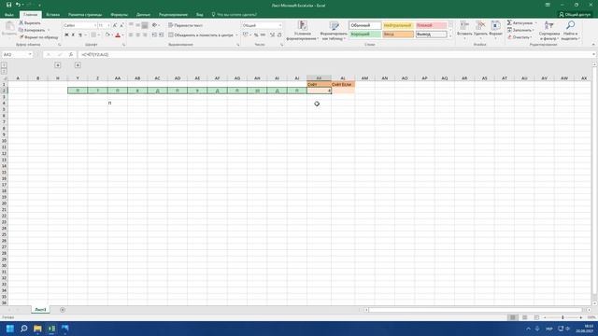Image resolution: width=598 pixels, height=336 pixels.
Task: Click the Лист1 sheet tab
Action: (x=40, y=310)
